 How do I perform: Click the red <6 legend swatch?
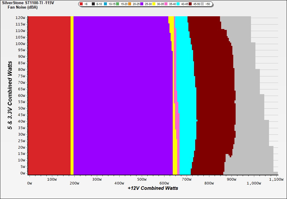pyautogui.click(x=81, y=4)
